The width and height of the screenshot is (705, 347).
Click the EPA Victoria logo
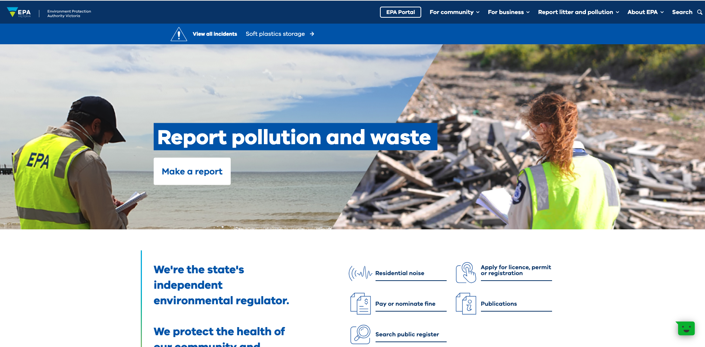[x=19, y=12]
